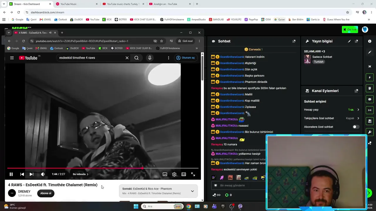The width and height of the screenshot is (376, 211).
Task: Pop out the Sohbet chat panel
Action: pos(294,41)
